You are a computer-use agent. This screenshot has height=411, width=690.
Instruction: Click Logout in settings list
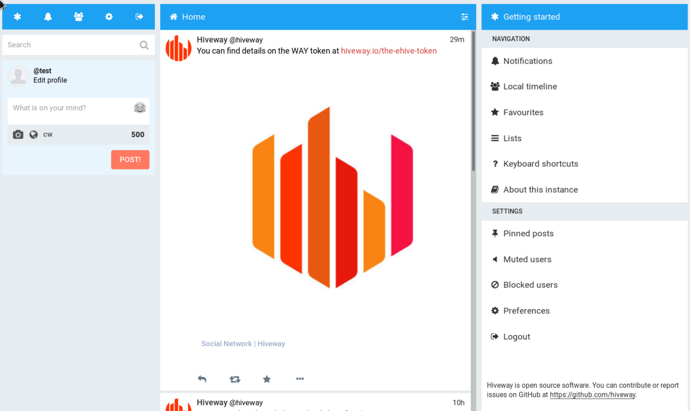584,337
